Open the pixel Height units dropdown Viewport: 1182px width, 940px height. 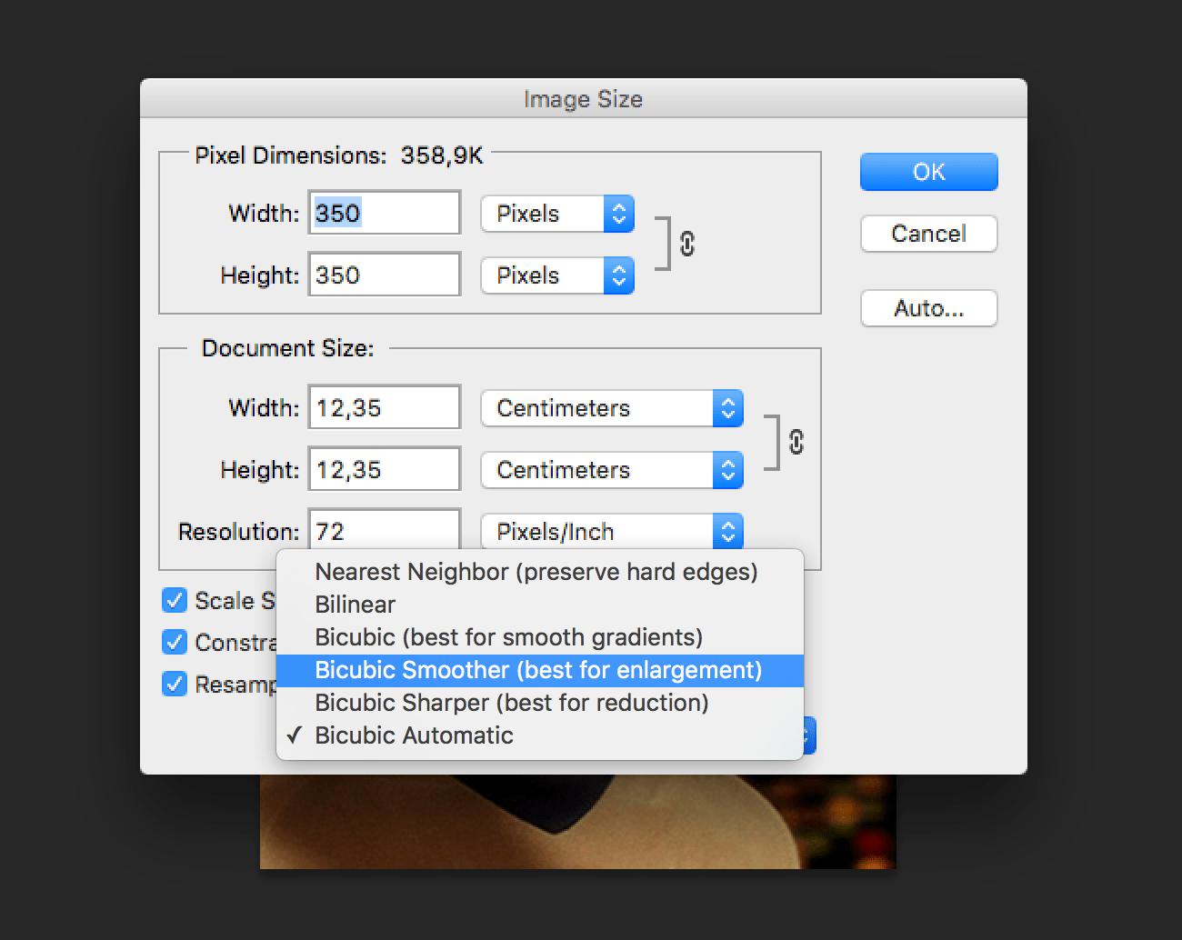[557, 275]
